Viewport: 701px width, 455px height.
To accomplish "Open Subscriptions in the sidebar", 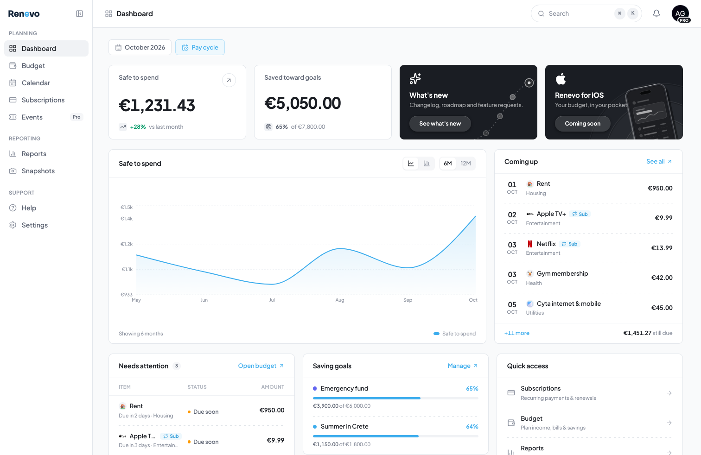I will click(46, 100).
